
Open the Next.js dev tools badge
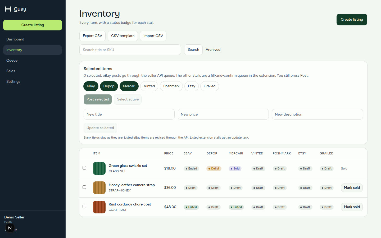[x=10, y=228]
